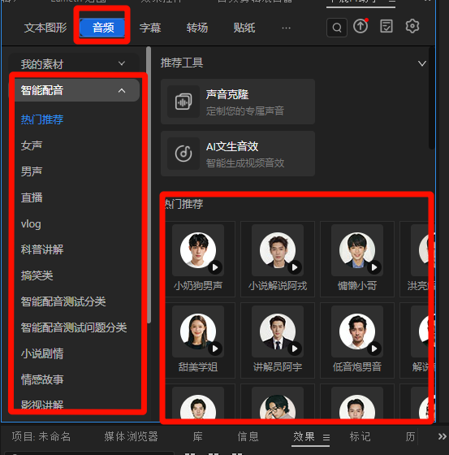
Task: Select the 慵懒小哥 avatar
Action: pyautogui.click(x=357, y=250)
